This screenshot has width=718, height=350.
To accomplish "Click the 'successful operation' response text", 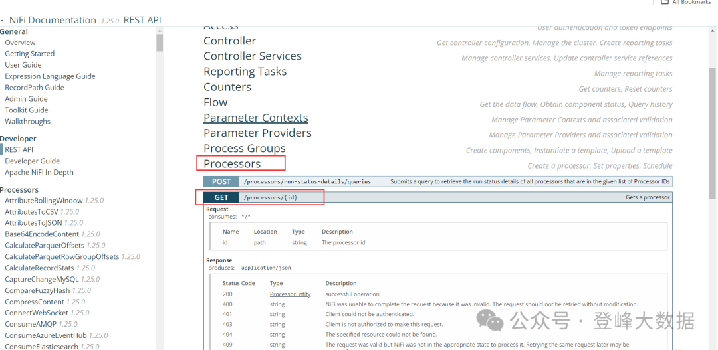I will (x=352, y=294).
